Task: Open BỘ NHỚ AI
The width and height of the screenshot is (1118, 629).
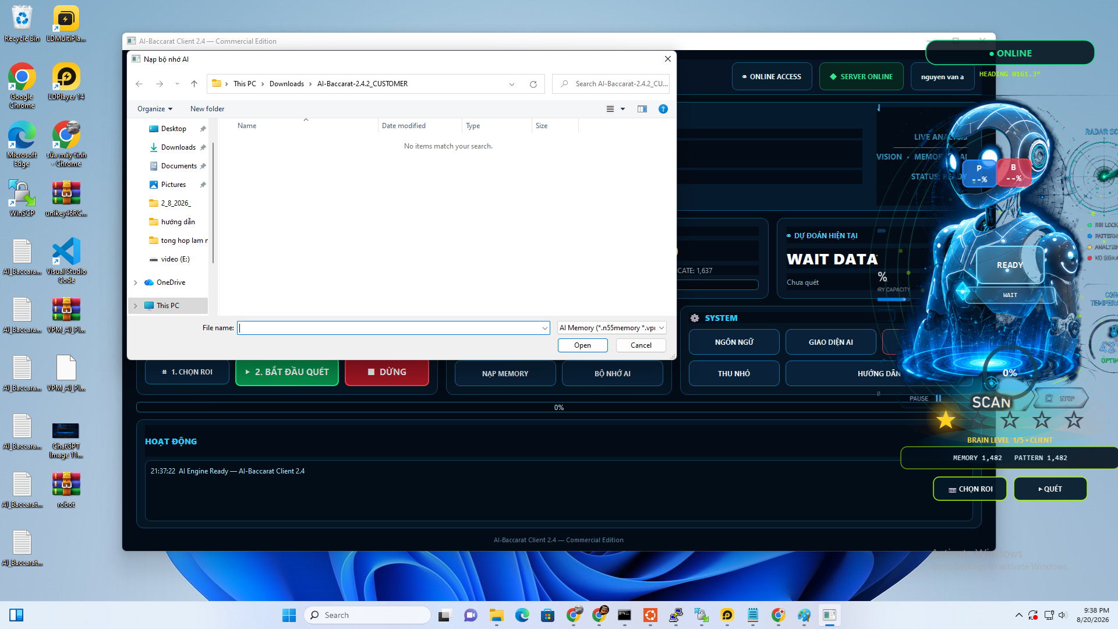Action: [613, 374]
